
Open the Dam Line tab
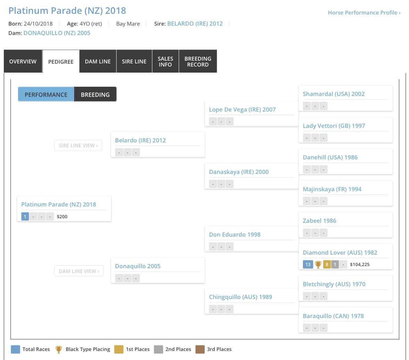pos(98,61)
